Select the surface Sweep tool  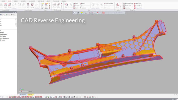point(32,5)
